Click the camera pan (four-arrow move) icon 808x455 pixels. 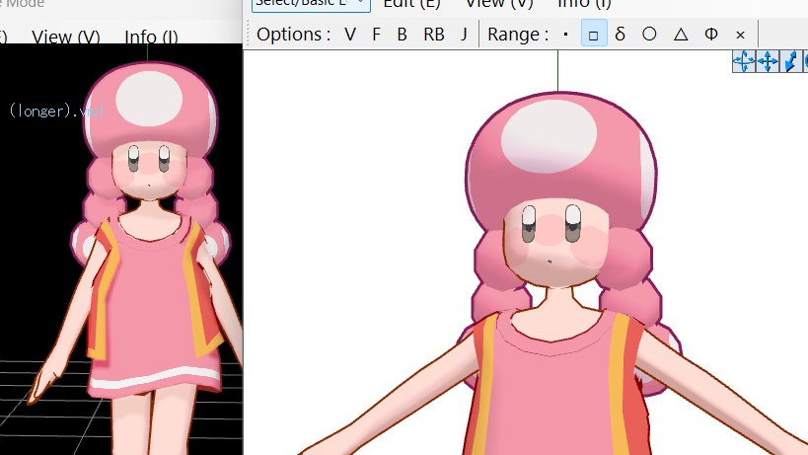768,61
